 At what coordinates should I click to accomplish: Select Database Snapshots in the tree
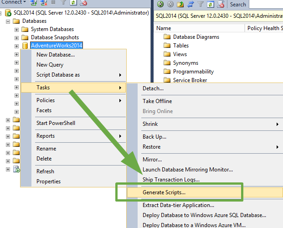[x=55, y=37]
